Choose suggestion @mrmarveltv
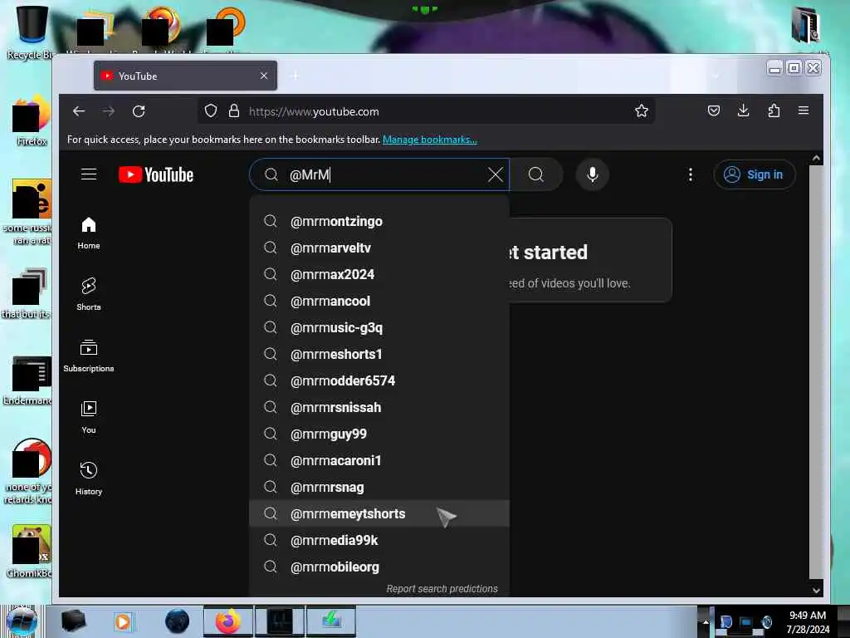850x638 pixels. click(379, 248)
